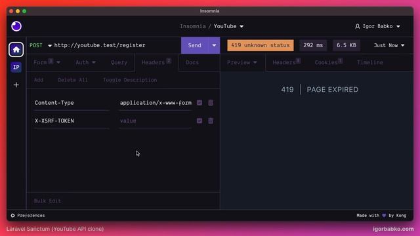Open the Insomnia logo menu
420x236 pixels.
pyautogui.click(x=16, y=26)
